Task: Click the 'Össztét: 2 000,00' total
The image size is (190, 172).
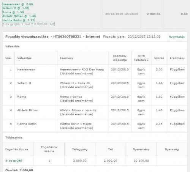Action: point(19,170)
